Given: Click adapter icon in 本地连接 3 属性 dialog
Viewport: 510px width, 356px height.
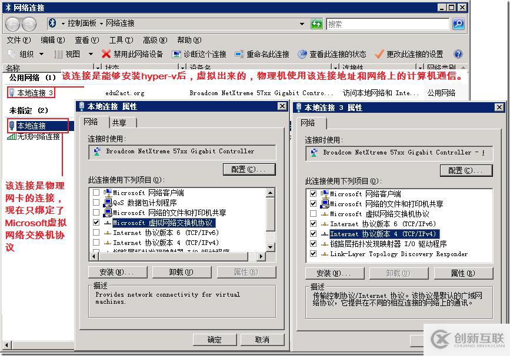Looking at the screenshot, I should point(314,152).
